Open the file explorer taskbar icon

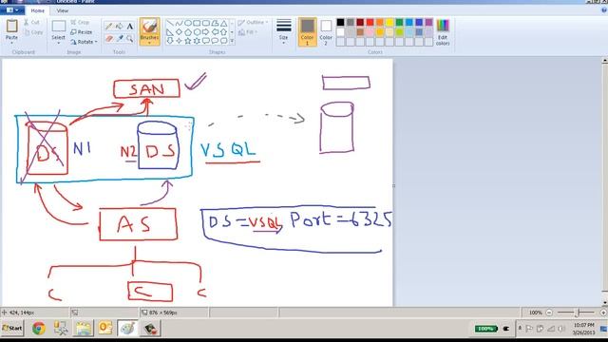tap(83, 329)
